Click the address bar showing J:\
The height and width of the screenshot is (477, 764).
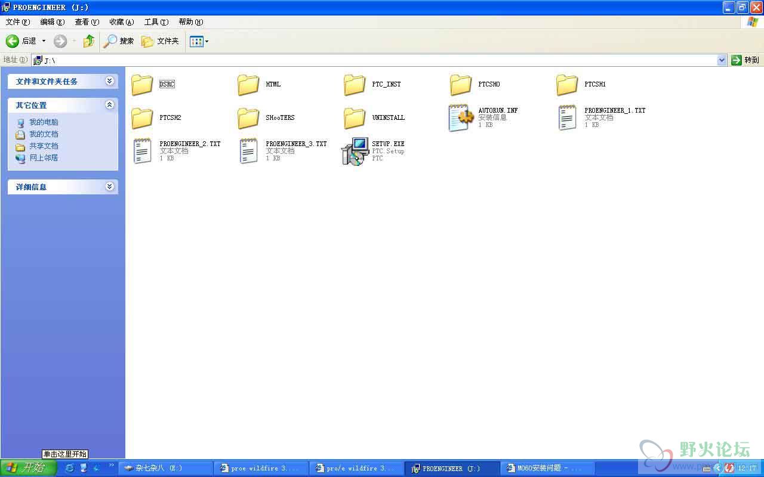click(374, 60)
